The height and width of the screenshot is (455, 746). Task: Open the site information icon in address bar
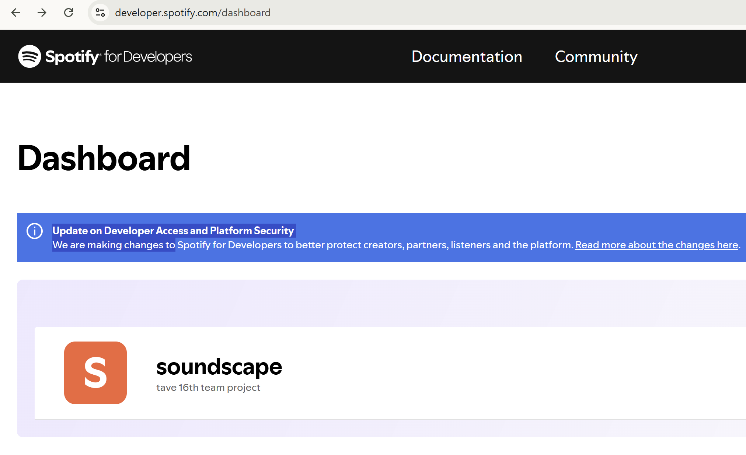(x=100, y=13)
